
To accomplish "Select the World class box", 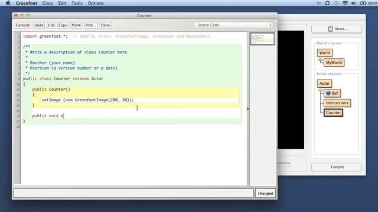I will pos(325,53).
